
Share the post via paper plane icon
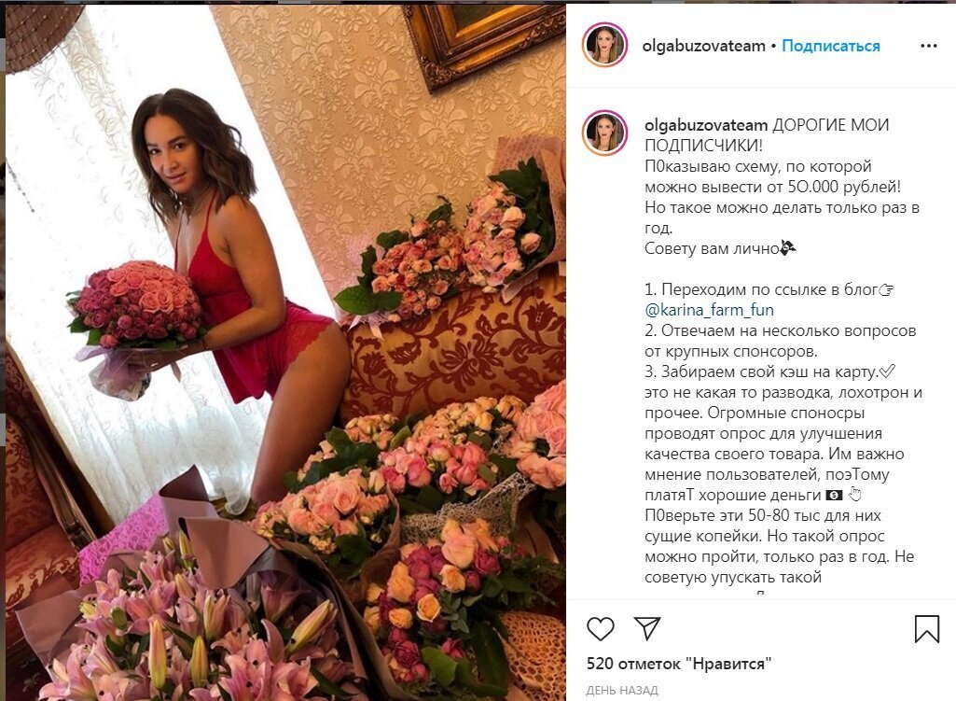point(647,628)
